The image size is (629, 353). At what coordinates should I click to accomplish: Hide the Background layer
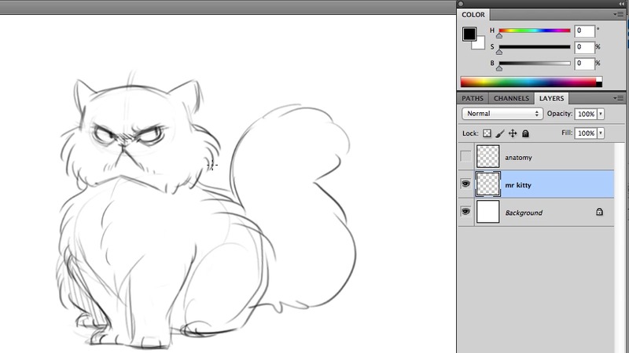tap(465, 211)
